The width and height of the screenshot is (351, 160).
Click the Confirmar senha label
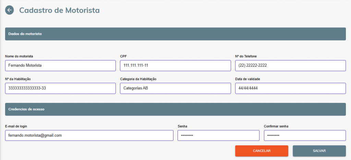[276, 126]
